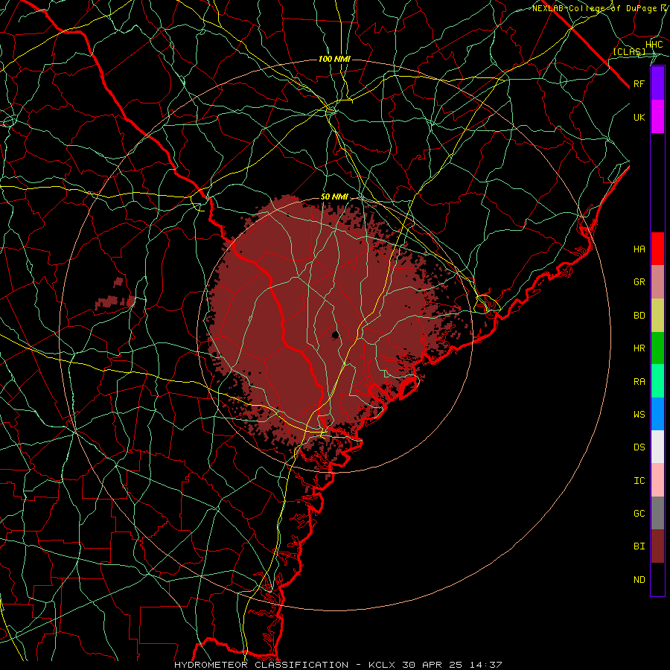This screenshot has height=670, width=670.
Task: Click the HA red legend swatch
Action: click(x=657, y=249)
